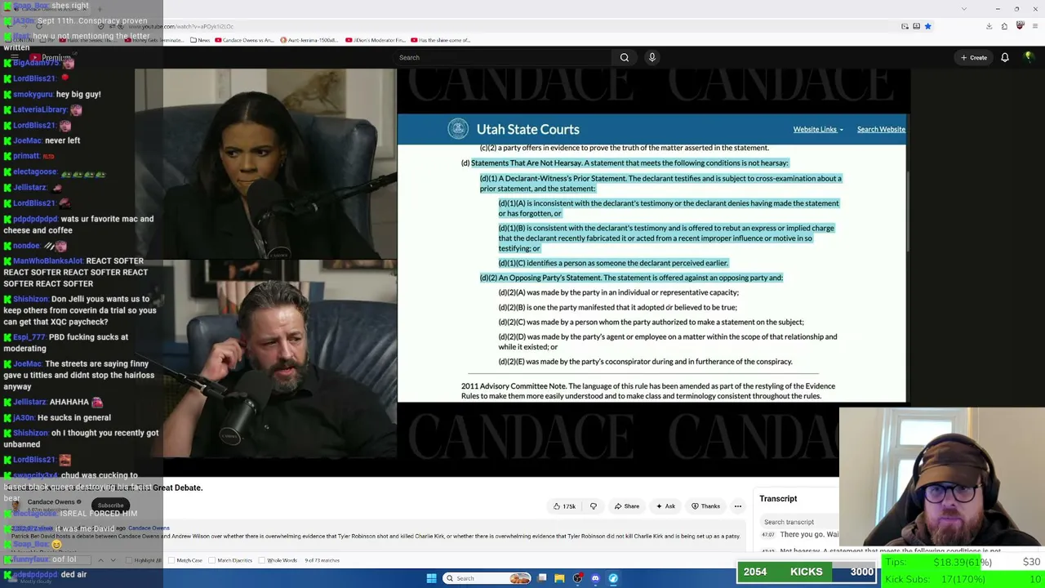This screenshot has height=588, width=1045.
Task: Click the Utah State Courts seal logo
Action: point(458,129)
